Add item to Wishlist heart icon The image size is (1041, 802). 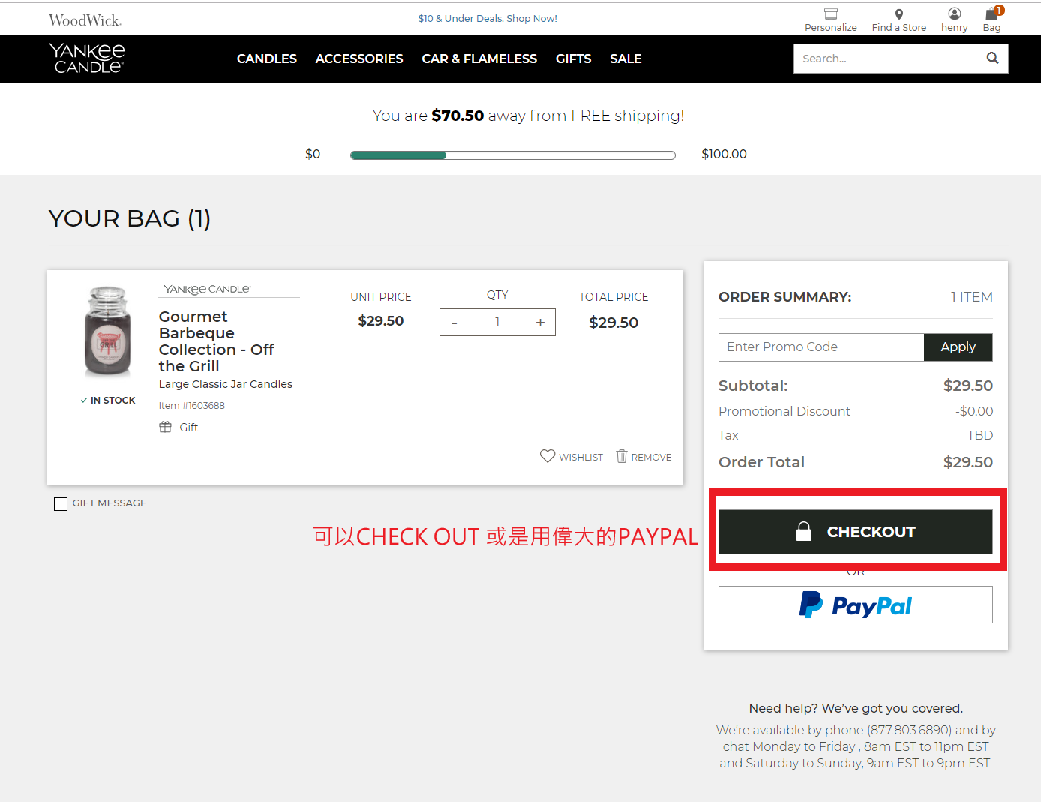pos(547,456)
